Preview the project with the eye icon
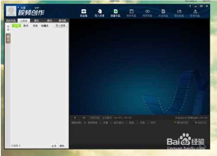The image size is (217, 156). 147,13
